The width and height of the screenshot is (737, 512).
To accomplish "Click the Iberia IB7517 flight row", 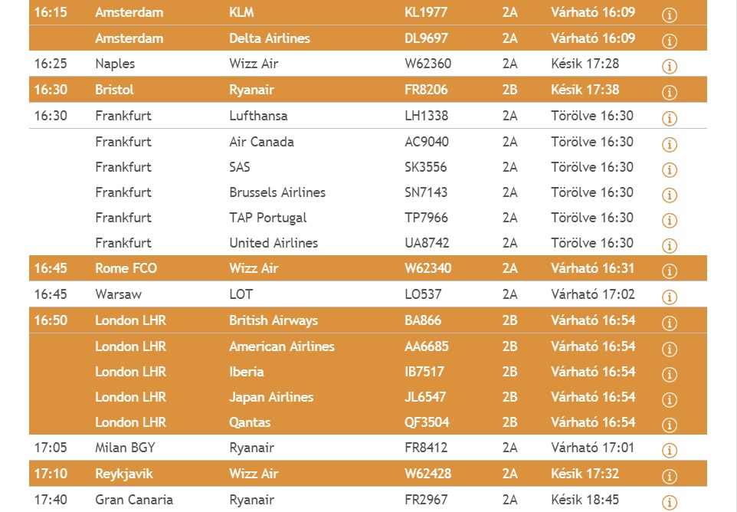I will pyautogui.click(x=368, y=372).
